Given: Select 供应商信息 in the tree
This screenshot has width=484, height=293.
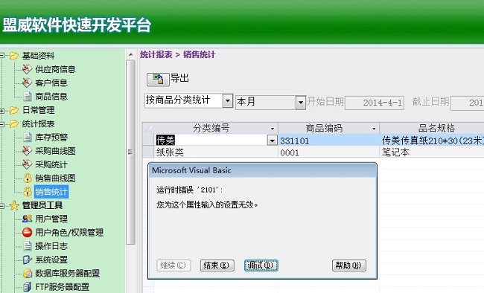Looking at the screenshot, I should coord(55,69).
